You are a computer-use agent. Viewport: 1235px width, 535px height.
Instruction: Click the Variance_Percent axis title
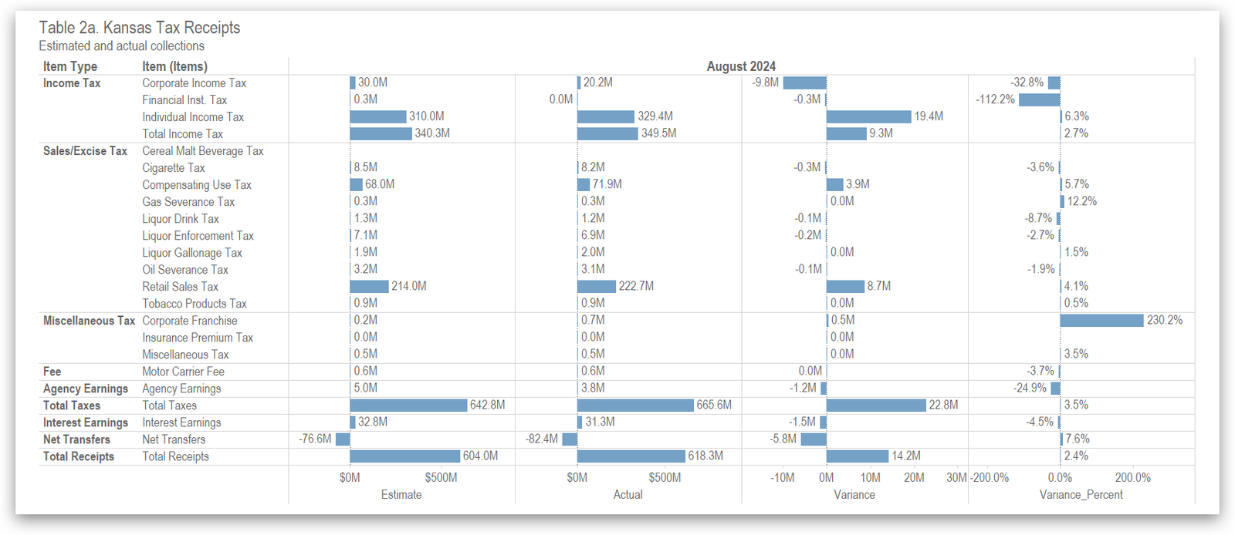pyautogui.click(x=1081, y=495)
